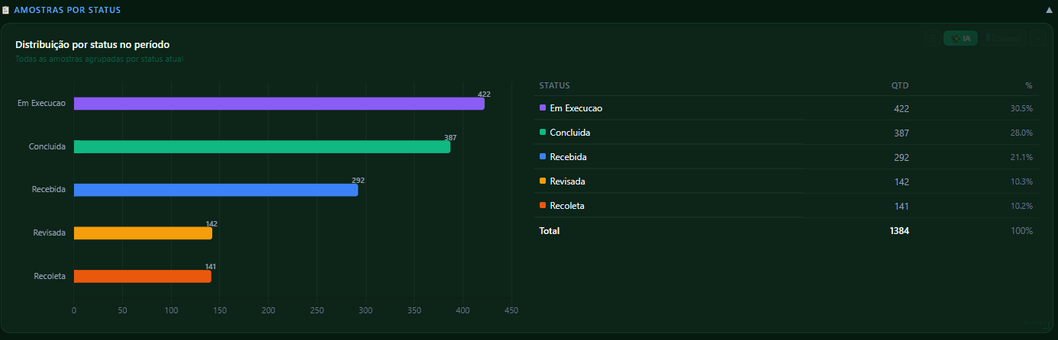Click the Concluida chart axis label
Viewport: 1058px width, 340px height.
[47, 146]
